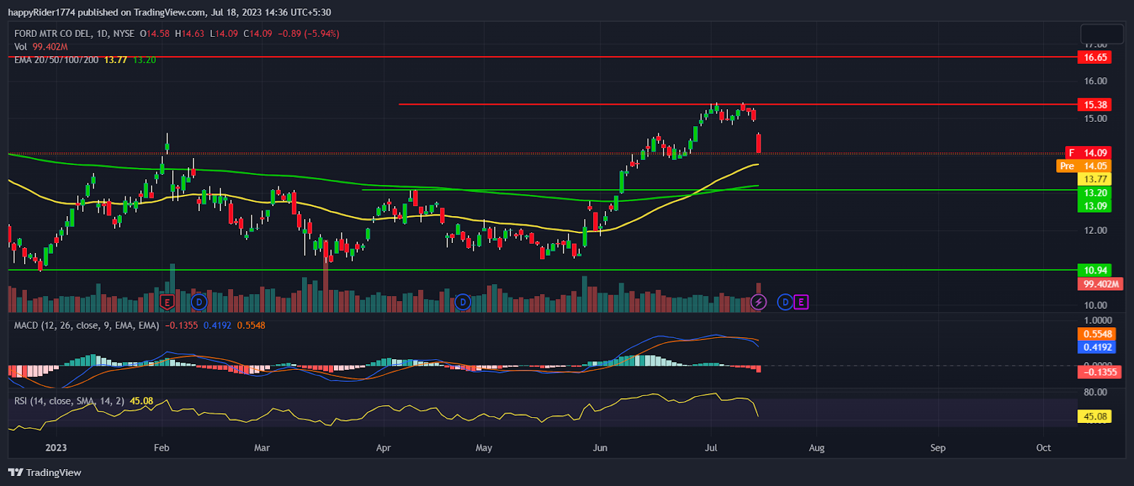This screenshot has width=1134, height=486.
Task: Select the green 13.20 price label
Action: coord(1094,193)
